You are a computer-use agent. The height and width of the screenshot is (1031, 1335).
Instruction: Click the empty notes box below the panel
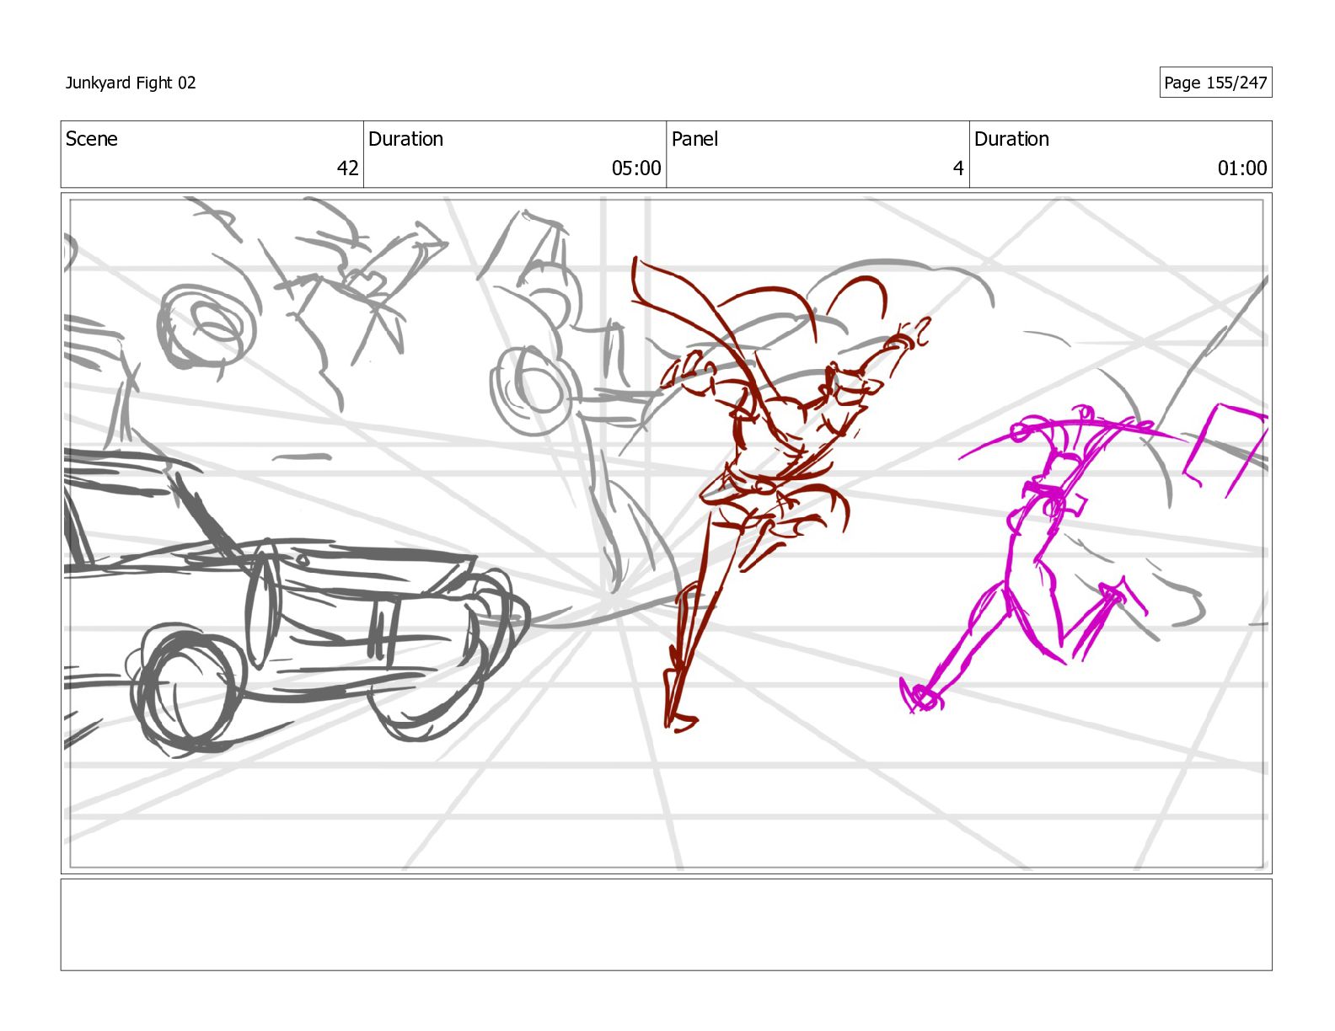coord(666,925)
